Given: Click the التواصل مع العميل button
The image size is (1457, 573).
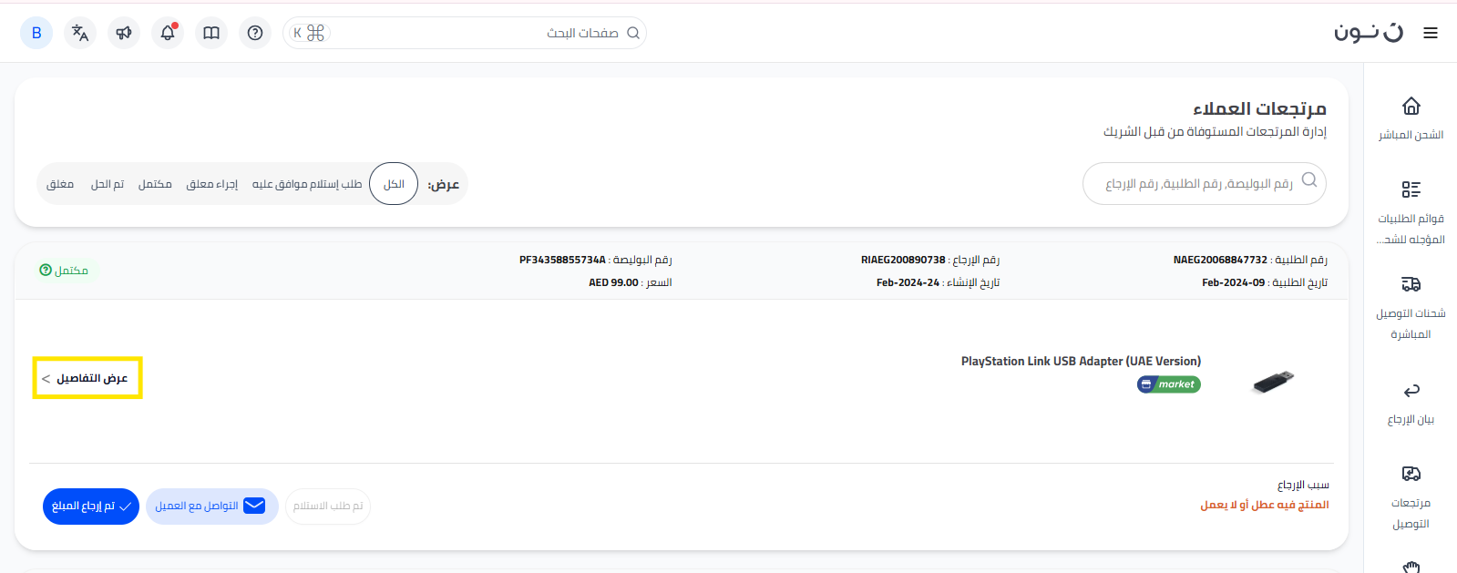Looking at the screenshot, I should [x=211, y=506].
